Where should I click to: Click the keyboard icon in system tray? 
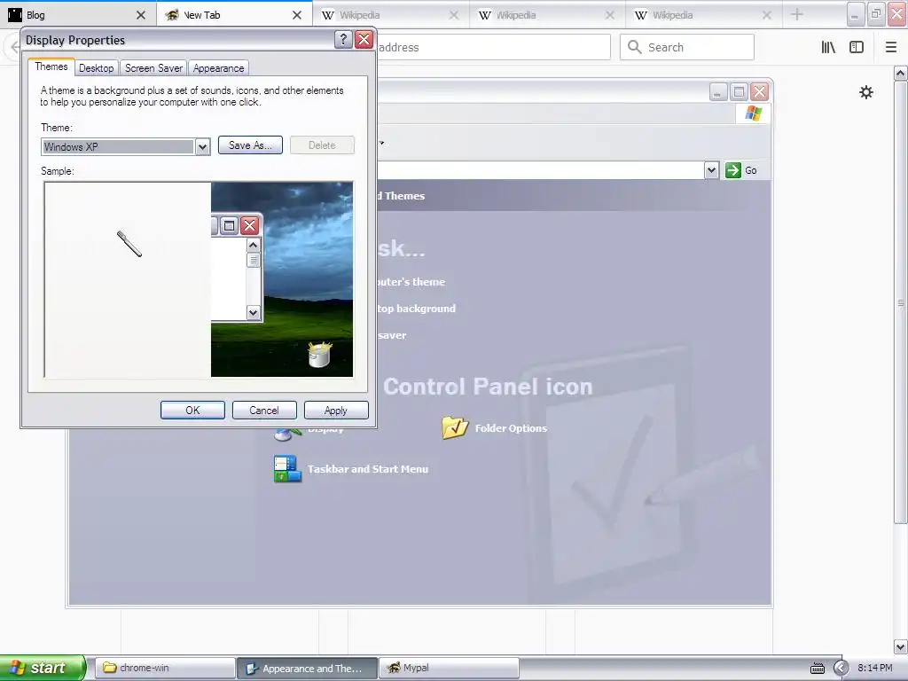click(817, 669)
